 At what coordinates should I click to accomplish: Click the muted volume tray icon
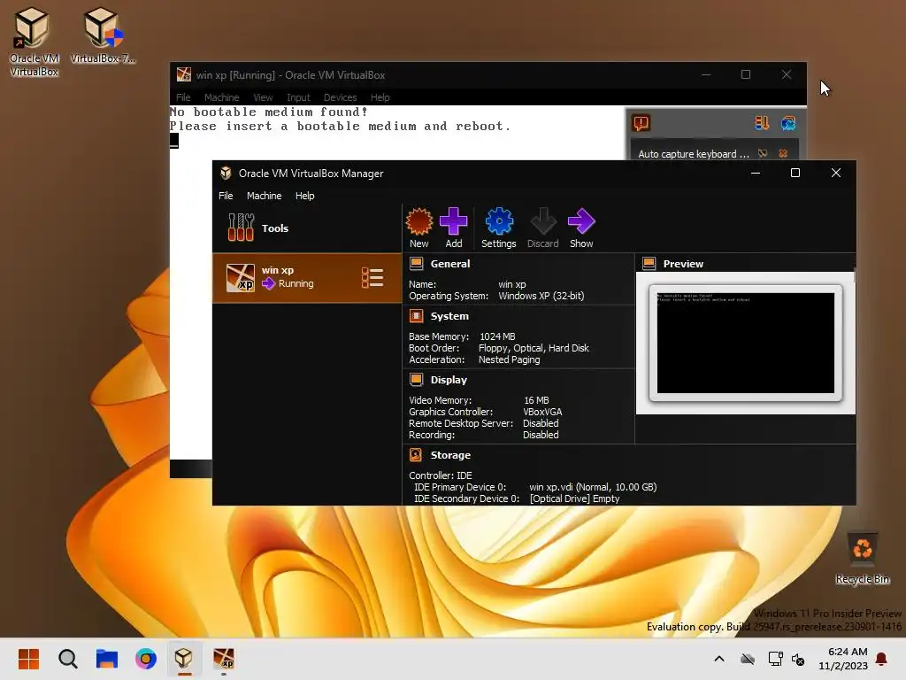point(798,659)
